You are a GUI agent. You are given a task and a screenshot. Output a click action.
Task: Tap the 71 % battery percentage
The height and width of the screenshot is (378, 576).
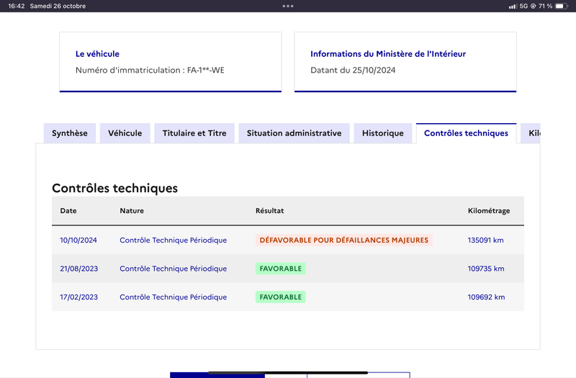pos(546,6)
